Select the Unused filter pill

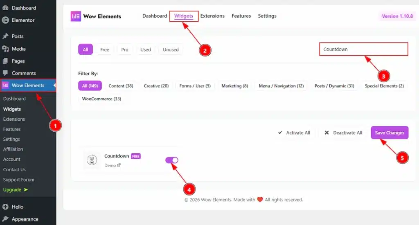click(171, 49)
